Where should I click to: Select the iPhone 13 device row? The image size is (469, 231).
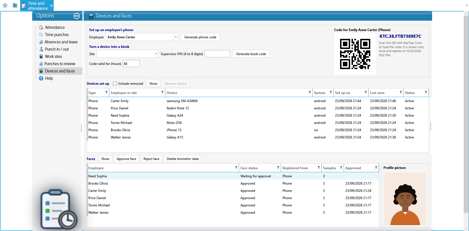click(258, 130)
